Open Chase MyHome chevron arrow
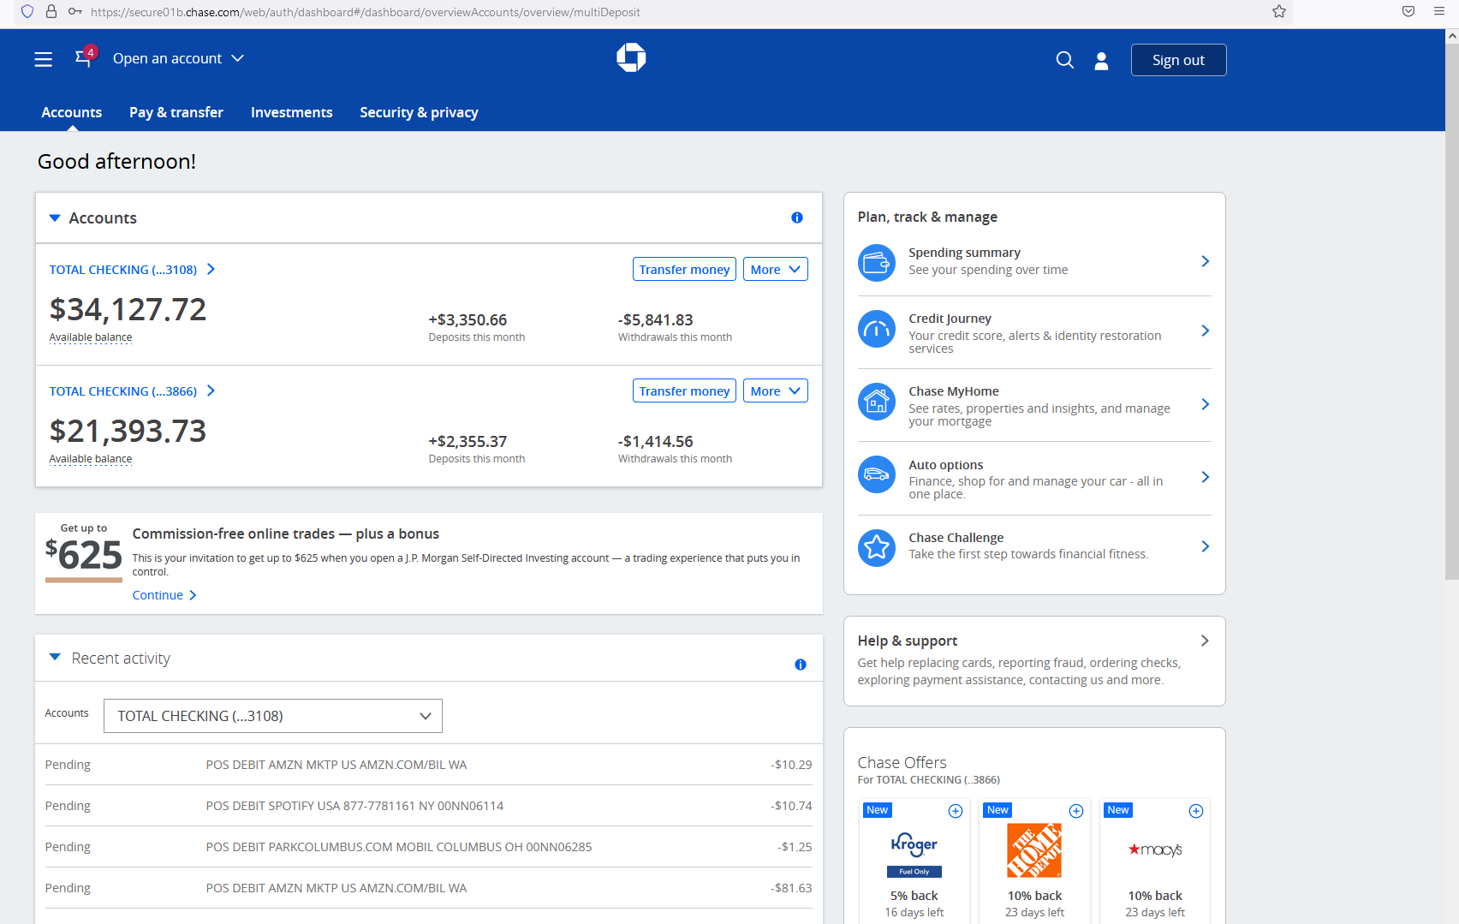The height and width of the screenshot is (924, 1459). tap(1205, 404)
